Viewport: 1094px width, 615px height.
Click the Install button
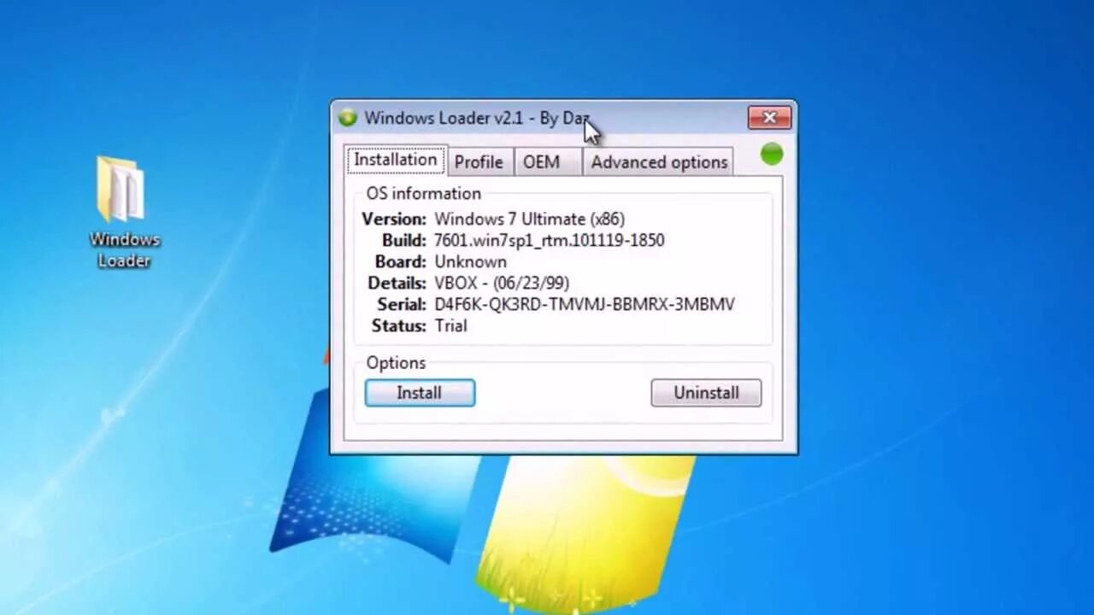[420, 393]
